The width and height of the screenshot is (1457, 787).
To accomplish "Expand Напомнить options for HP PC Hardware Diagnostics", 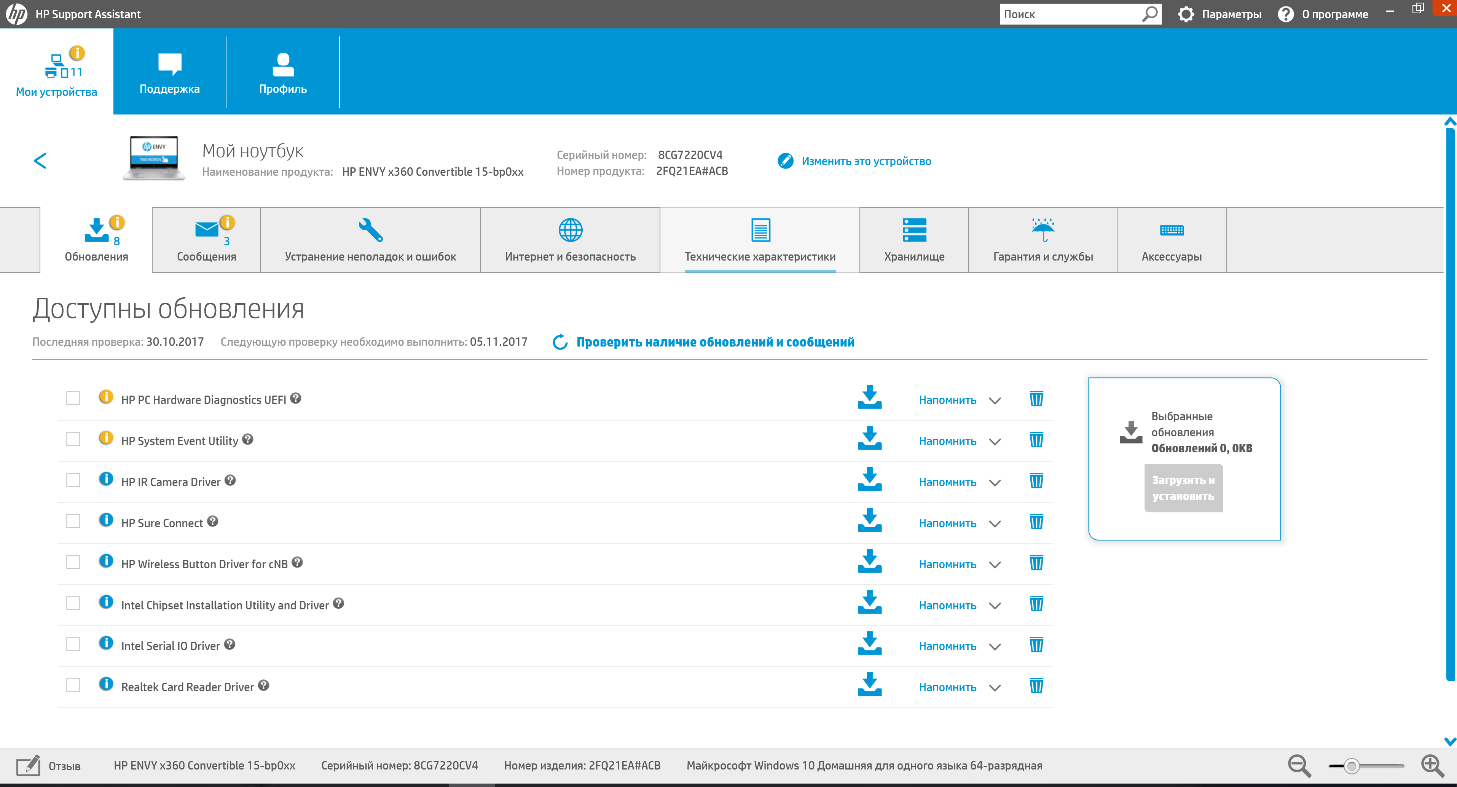I will (995, 401).
